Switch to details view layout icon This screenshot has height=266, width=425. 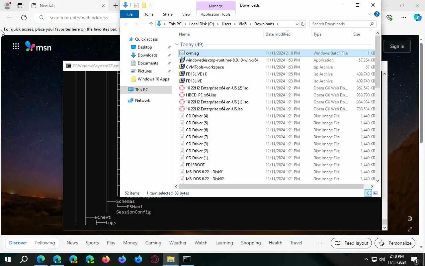coord(368,193)
